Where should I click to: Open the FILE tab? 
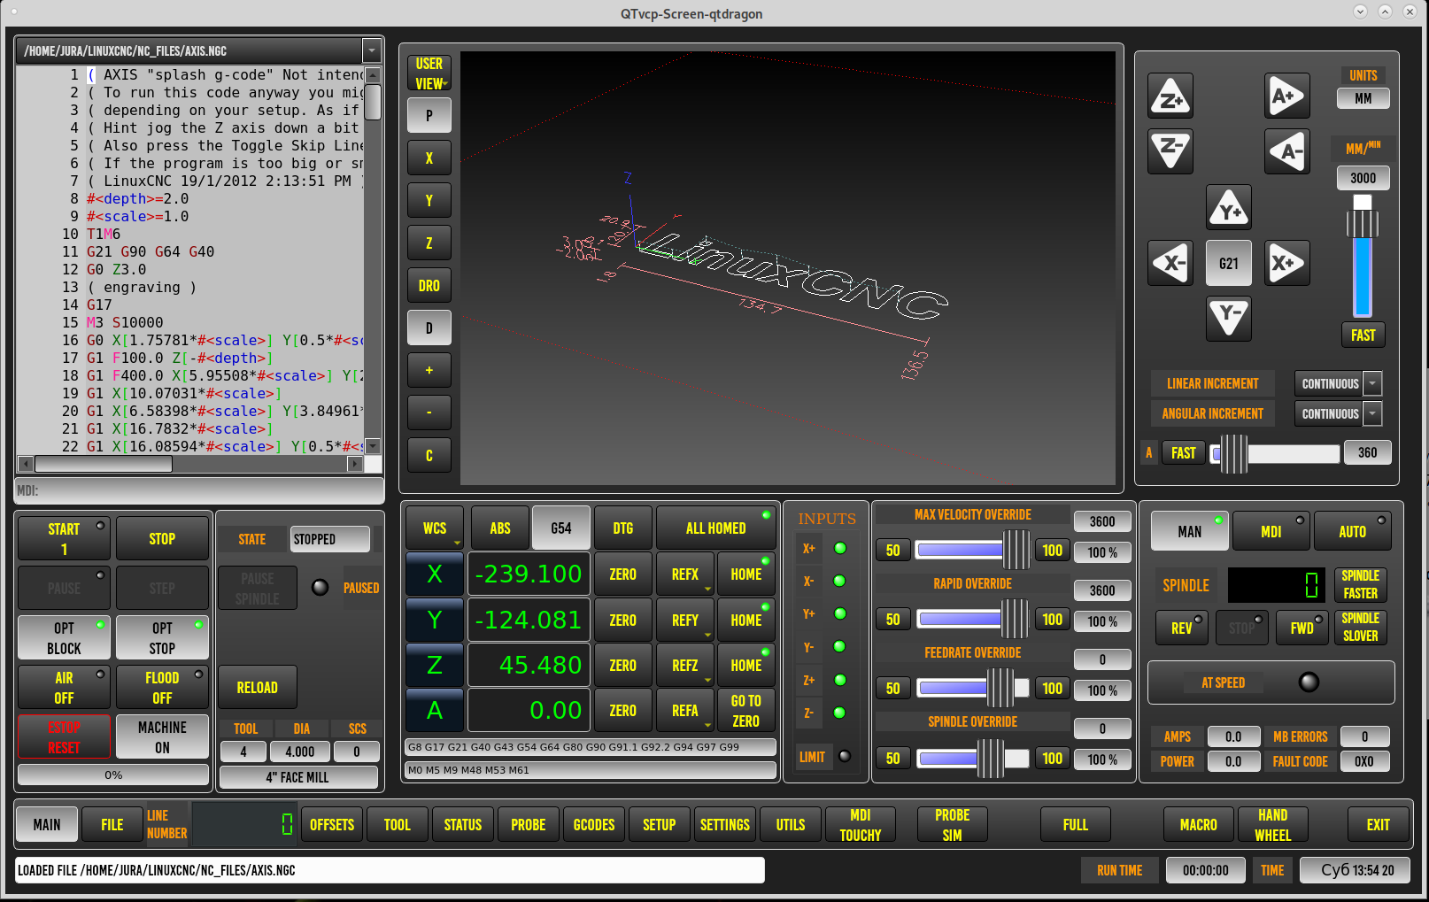coord(112,824)
